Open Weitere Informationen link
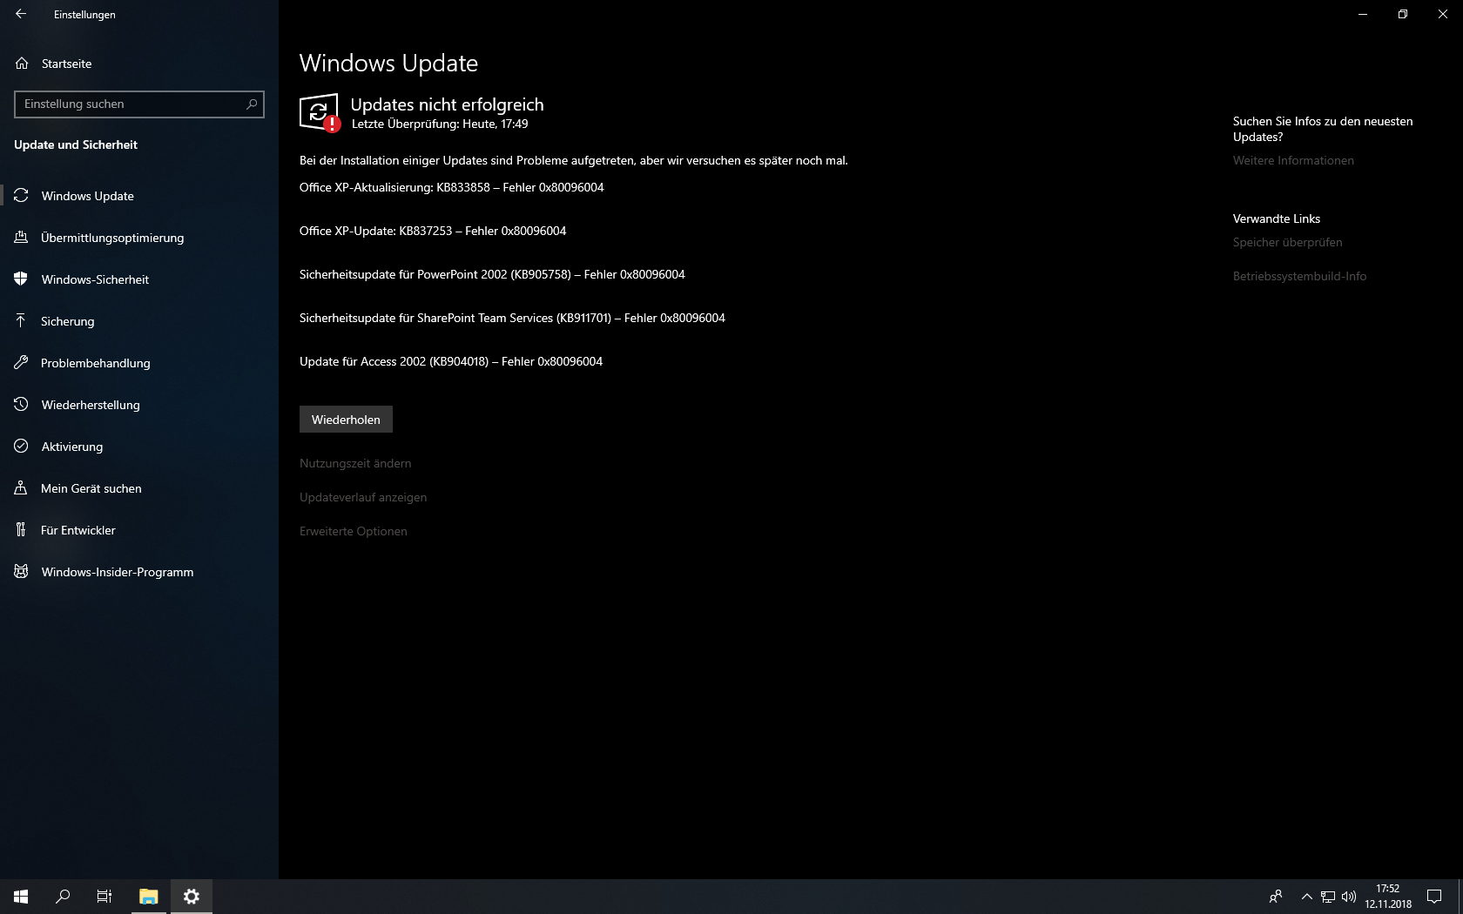The image size is (1463, 914). 1293,160
